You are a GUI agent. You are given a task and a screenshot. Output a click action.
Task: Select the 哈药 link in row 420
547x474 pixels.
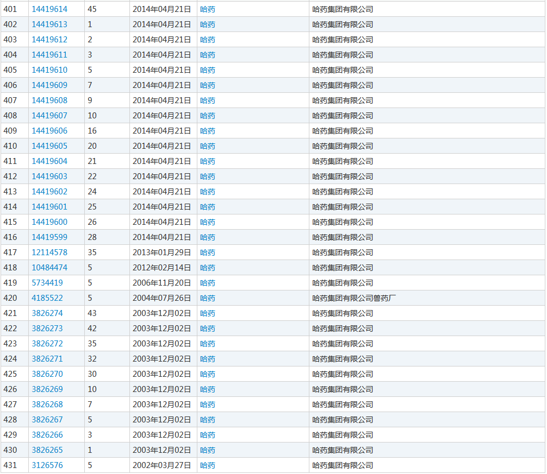(208, 298)
